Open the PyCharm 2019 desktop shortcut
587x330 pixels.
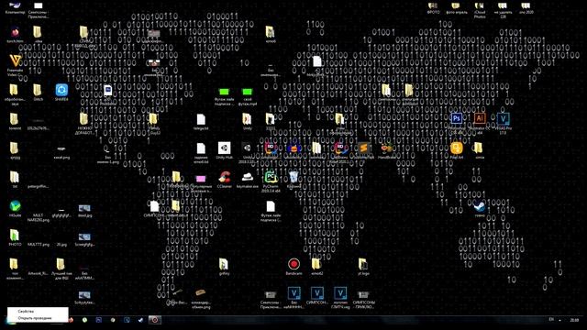271,181
